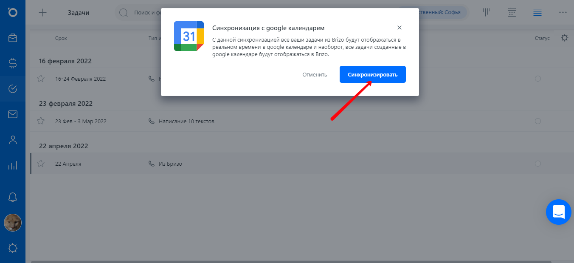Sort by the Срок column header

[61, 38]
